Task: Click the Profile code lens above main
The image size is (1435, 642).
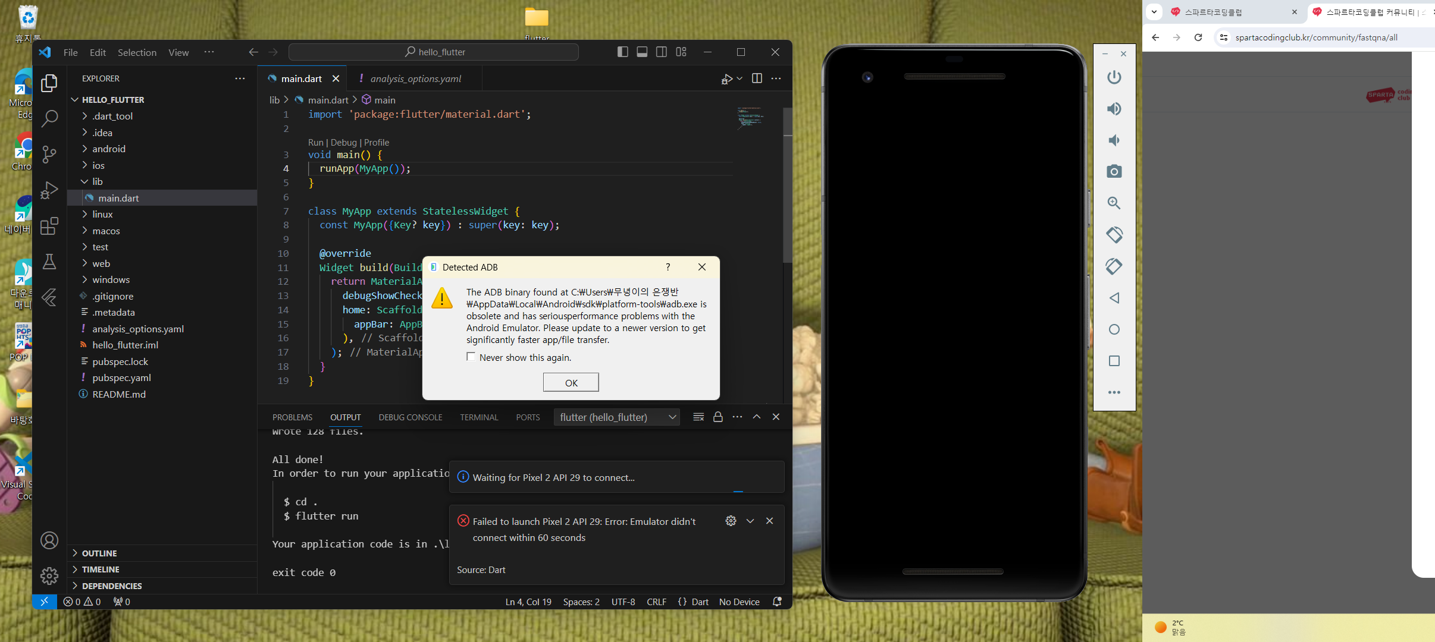Action: coord(377,143)
